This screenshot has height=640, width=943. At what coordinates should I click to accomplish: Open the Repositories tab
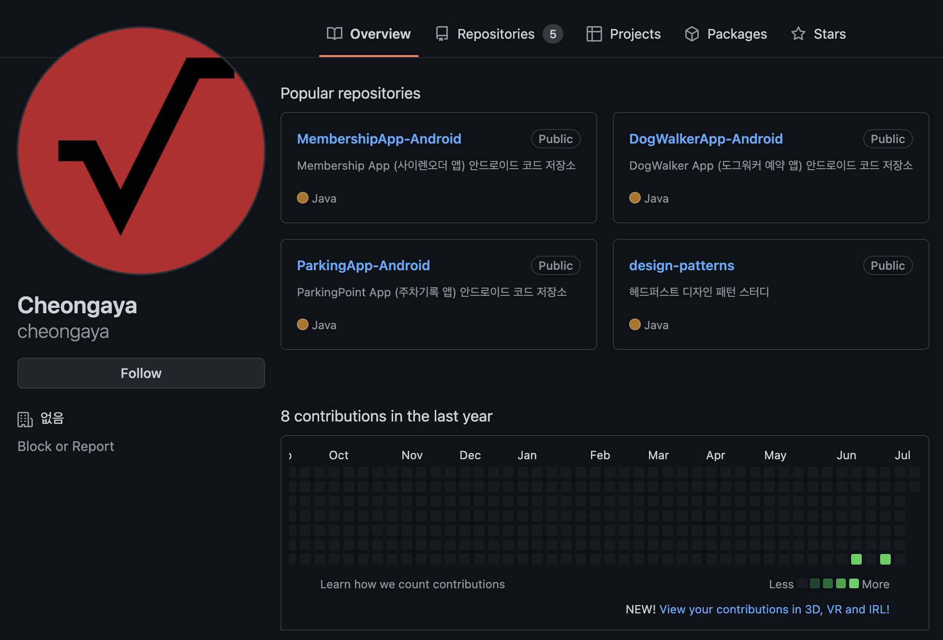499,34
